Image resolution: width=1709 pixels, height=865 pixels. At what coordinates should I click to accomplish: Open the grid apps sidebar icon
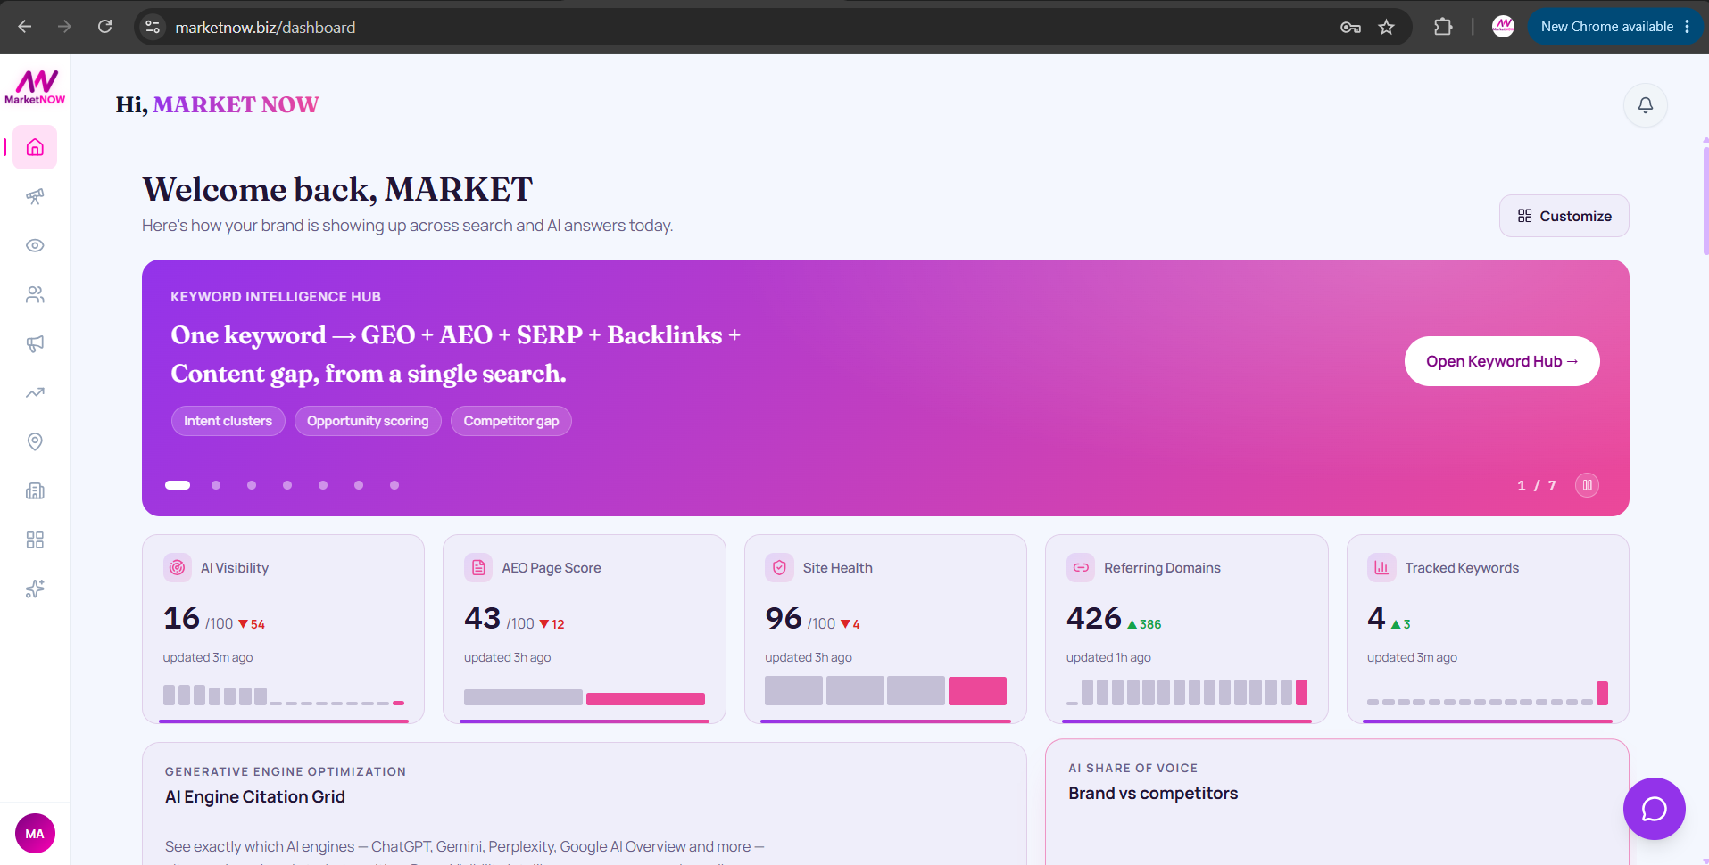coord(35,540)
